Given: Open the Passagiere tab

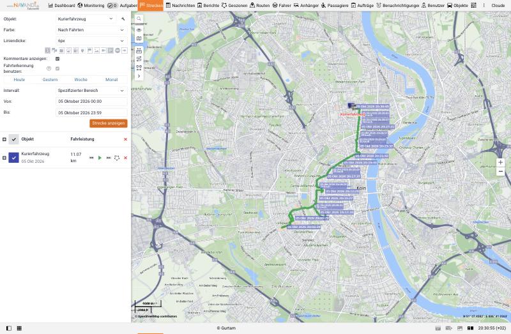Looking at the screenshot, I should pos(335,6).
